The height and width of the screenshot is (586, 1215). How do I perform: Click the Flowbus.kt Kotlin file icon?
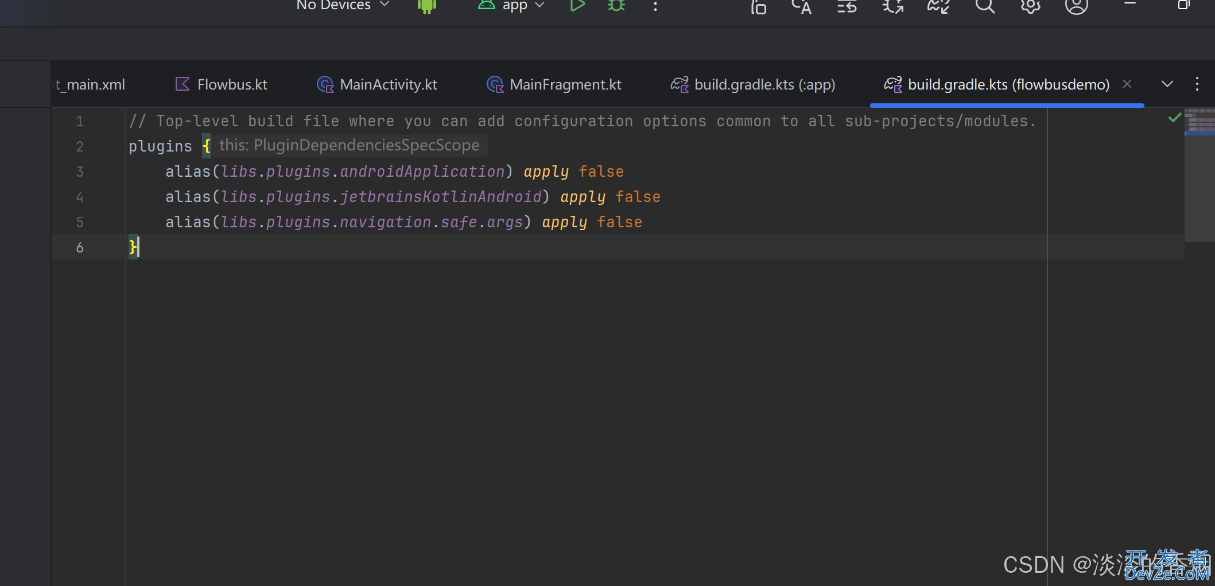point(183,84)
